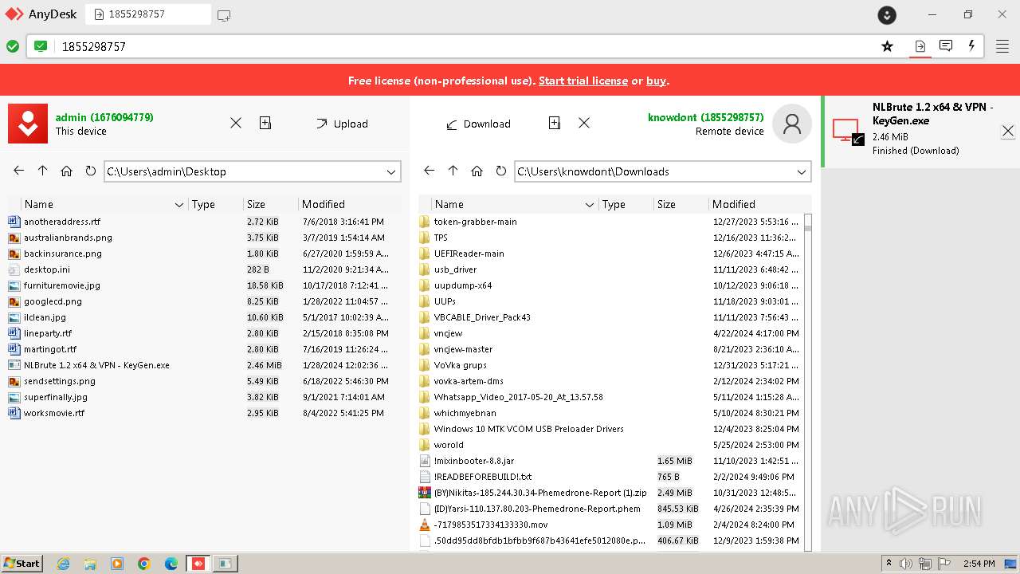
Task: Open the Start trial license link
Action: 583,81
